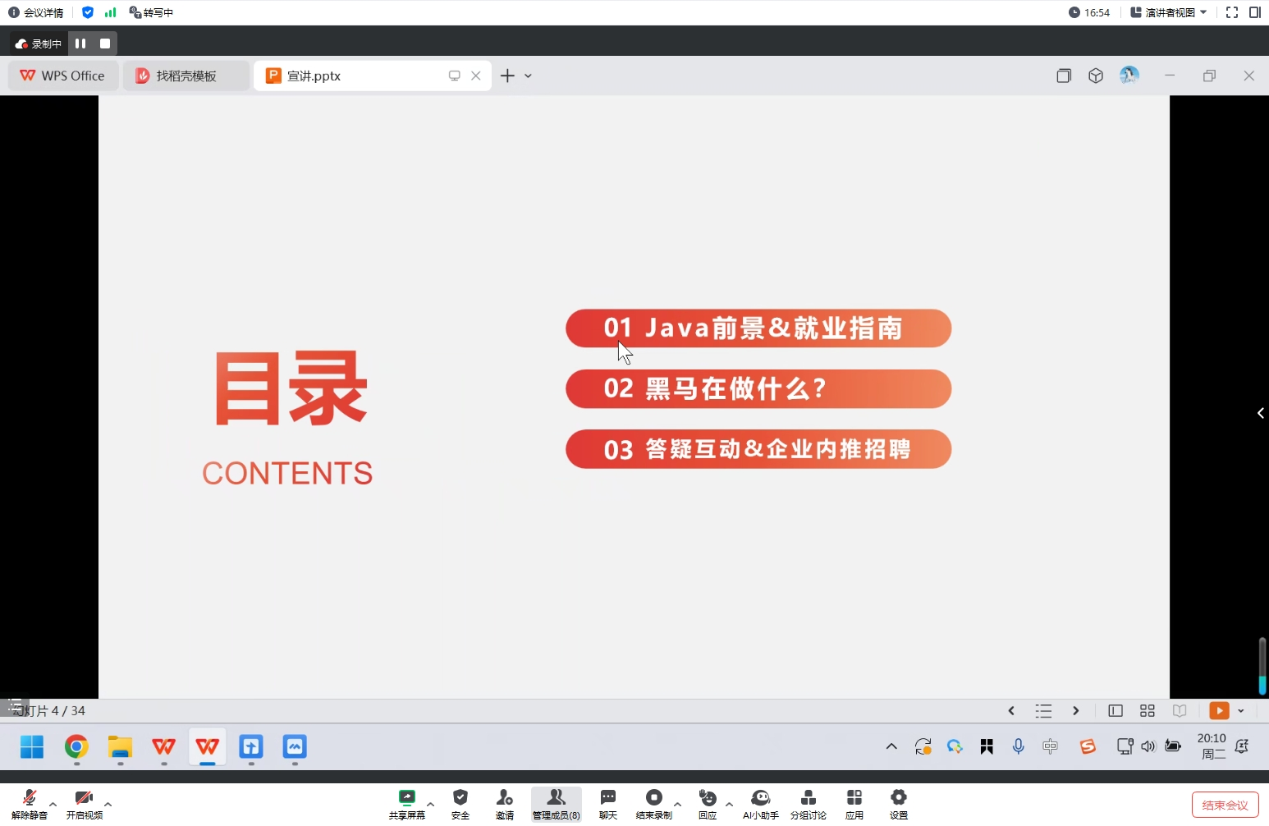Expand the 演讲者视图 view dropdown
1269x826 pixels.
(x=1169, y=12)
